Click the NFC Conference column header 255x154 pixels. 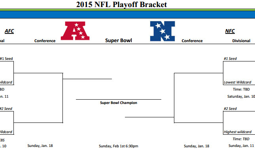(192, 41)
